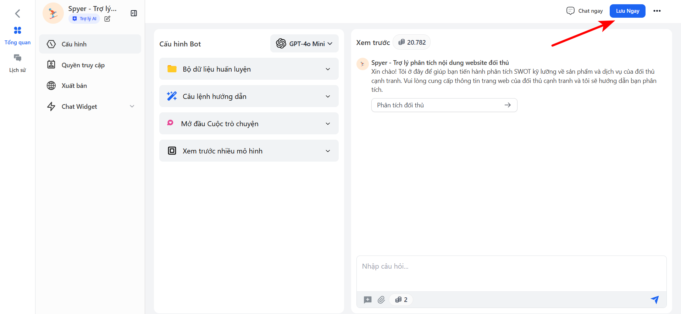Expand Xem trước nhiều mô hình section
The height and width of the screenshot is (314, 681).
pos(249,151)
